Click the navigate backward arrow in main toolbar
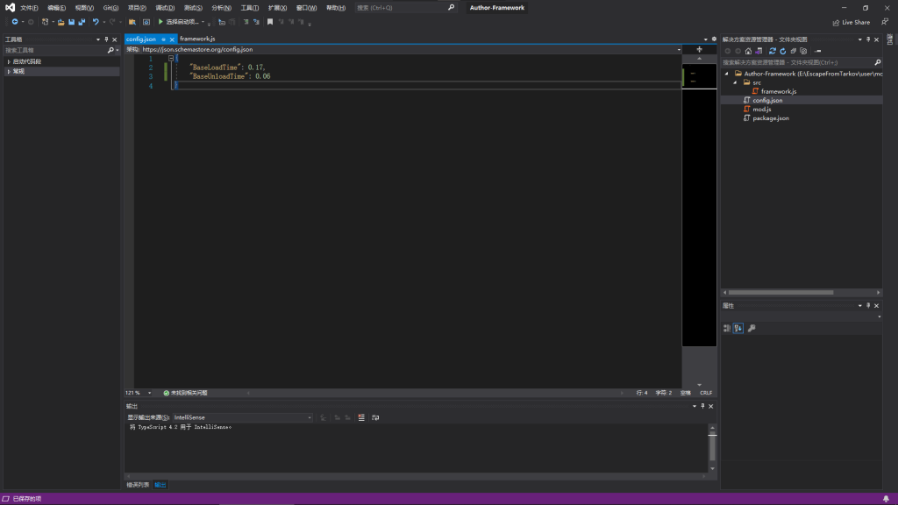This screenshot has height=505, width=898. [x=15, y=22]
